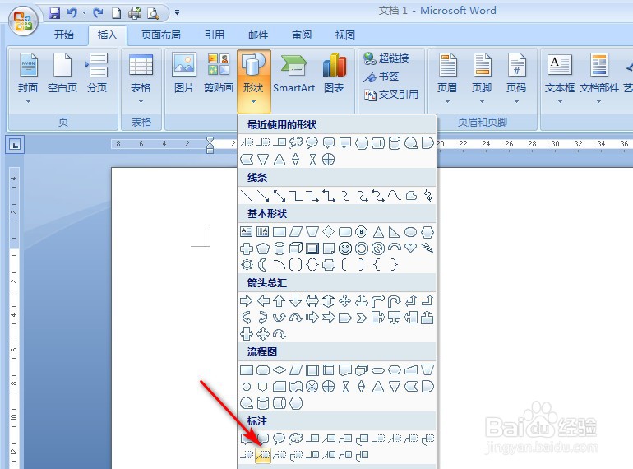Insert a 图表 chart

point(335,73)
